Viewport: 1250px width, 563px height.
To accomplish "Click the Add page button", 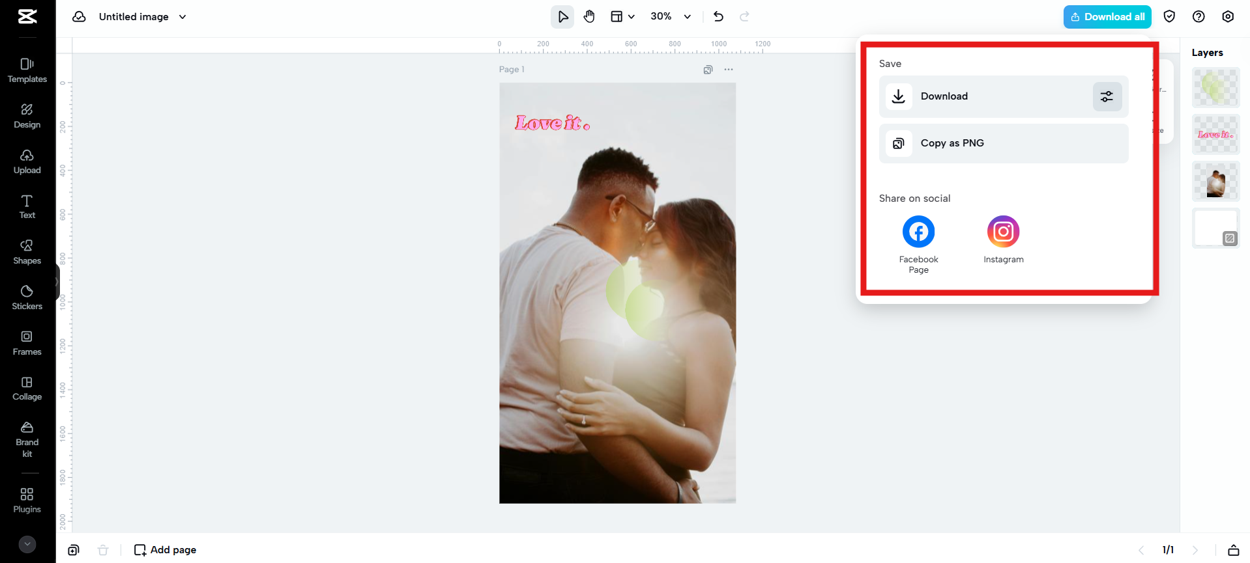I will (x=166, y=550).
